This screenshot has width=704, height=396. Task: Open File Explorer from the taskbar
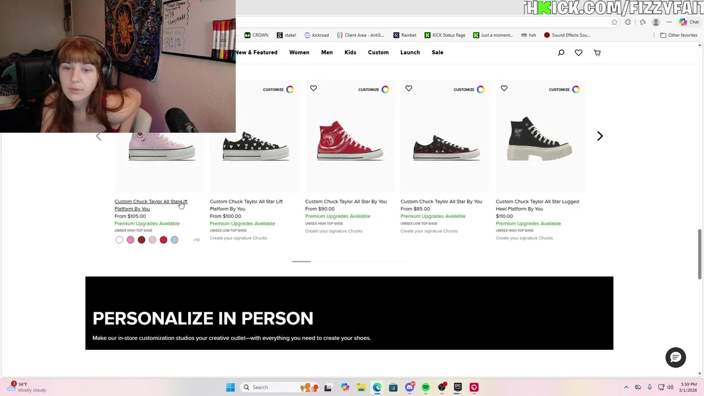point(361,387)
